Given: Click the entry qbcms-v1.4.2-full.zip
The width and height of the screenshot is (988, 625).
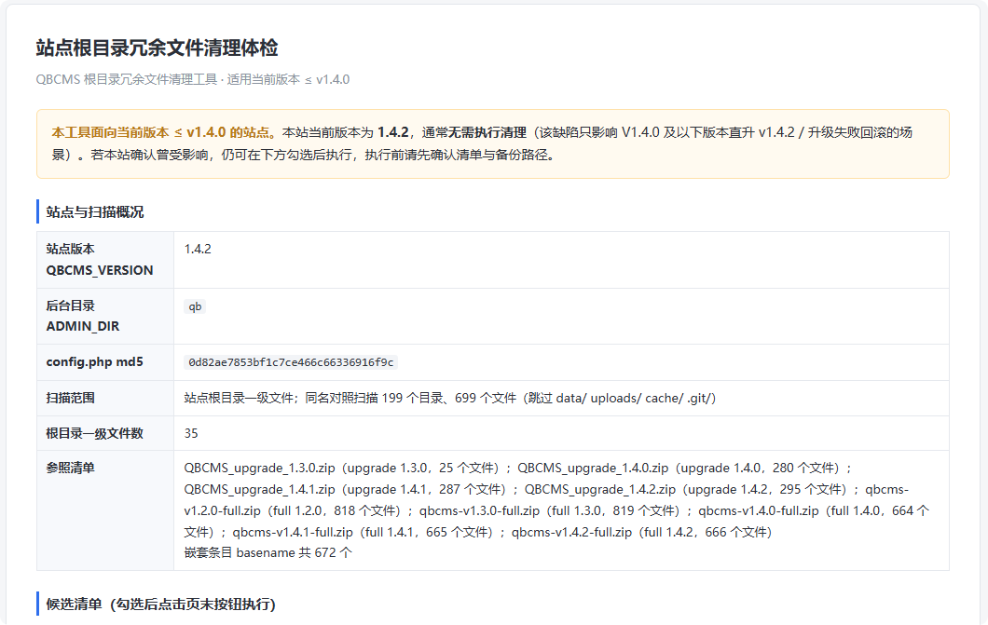Looking at the screenshot, I should tap(571, 532).
